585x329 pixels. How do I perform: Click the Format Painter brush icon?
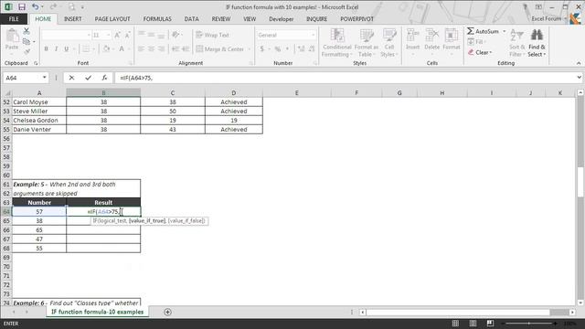point(27,51)
